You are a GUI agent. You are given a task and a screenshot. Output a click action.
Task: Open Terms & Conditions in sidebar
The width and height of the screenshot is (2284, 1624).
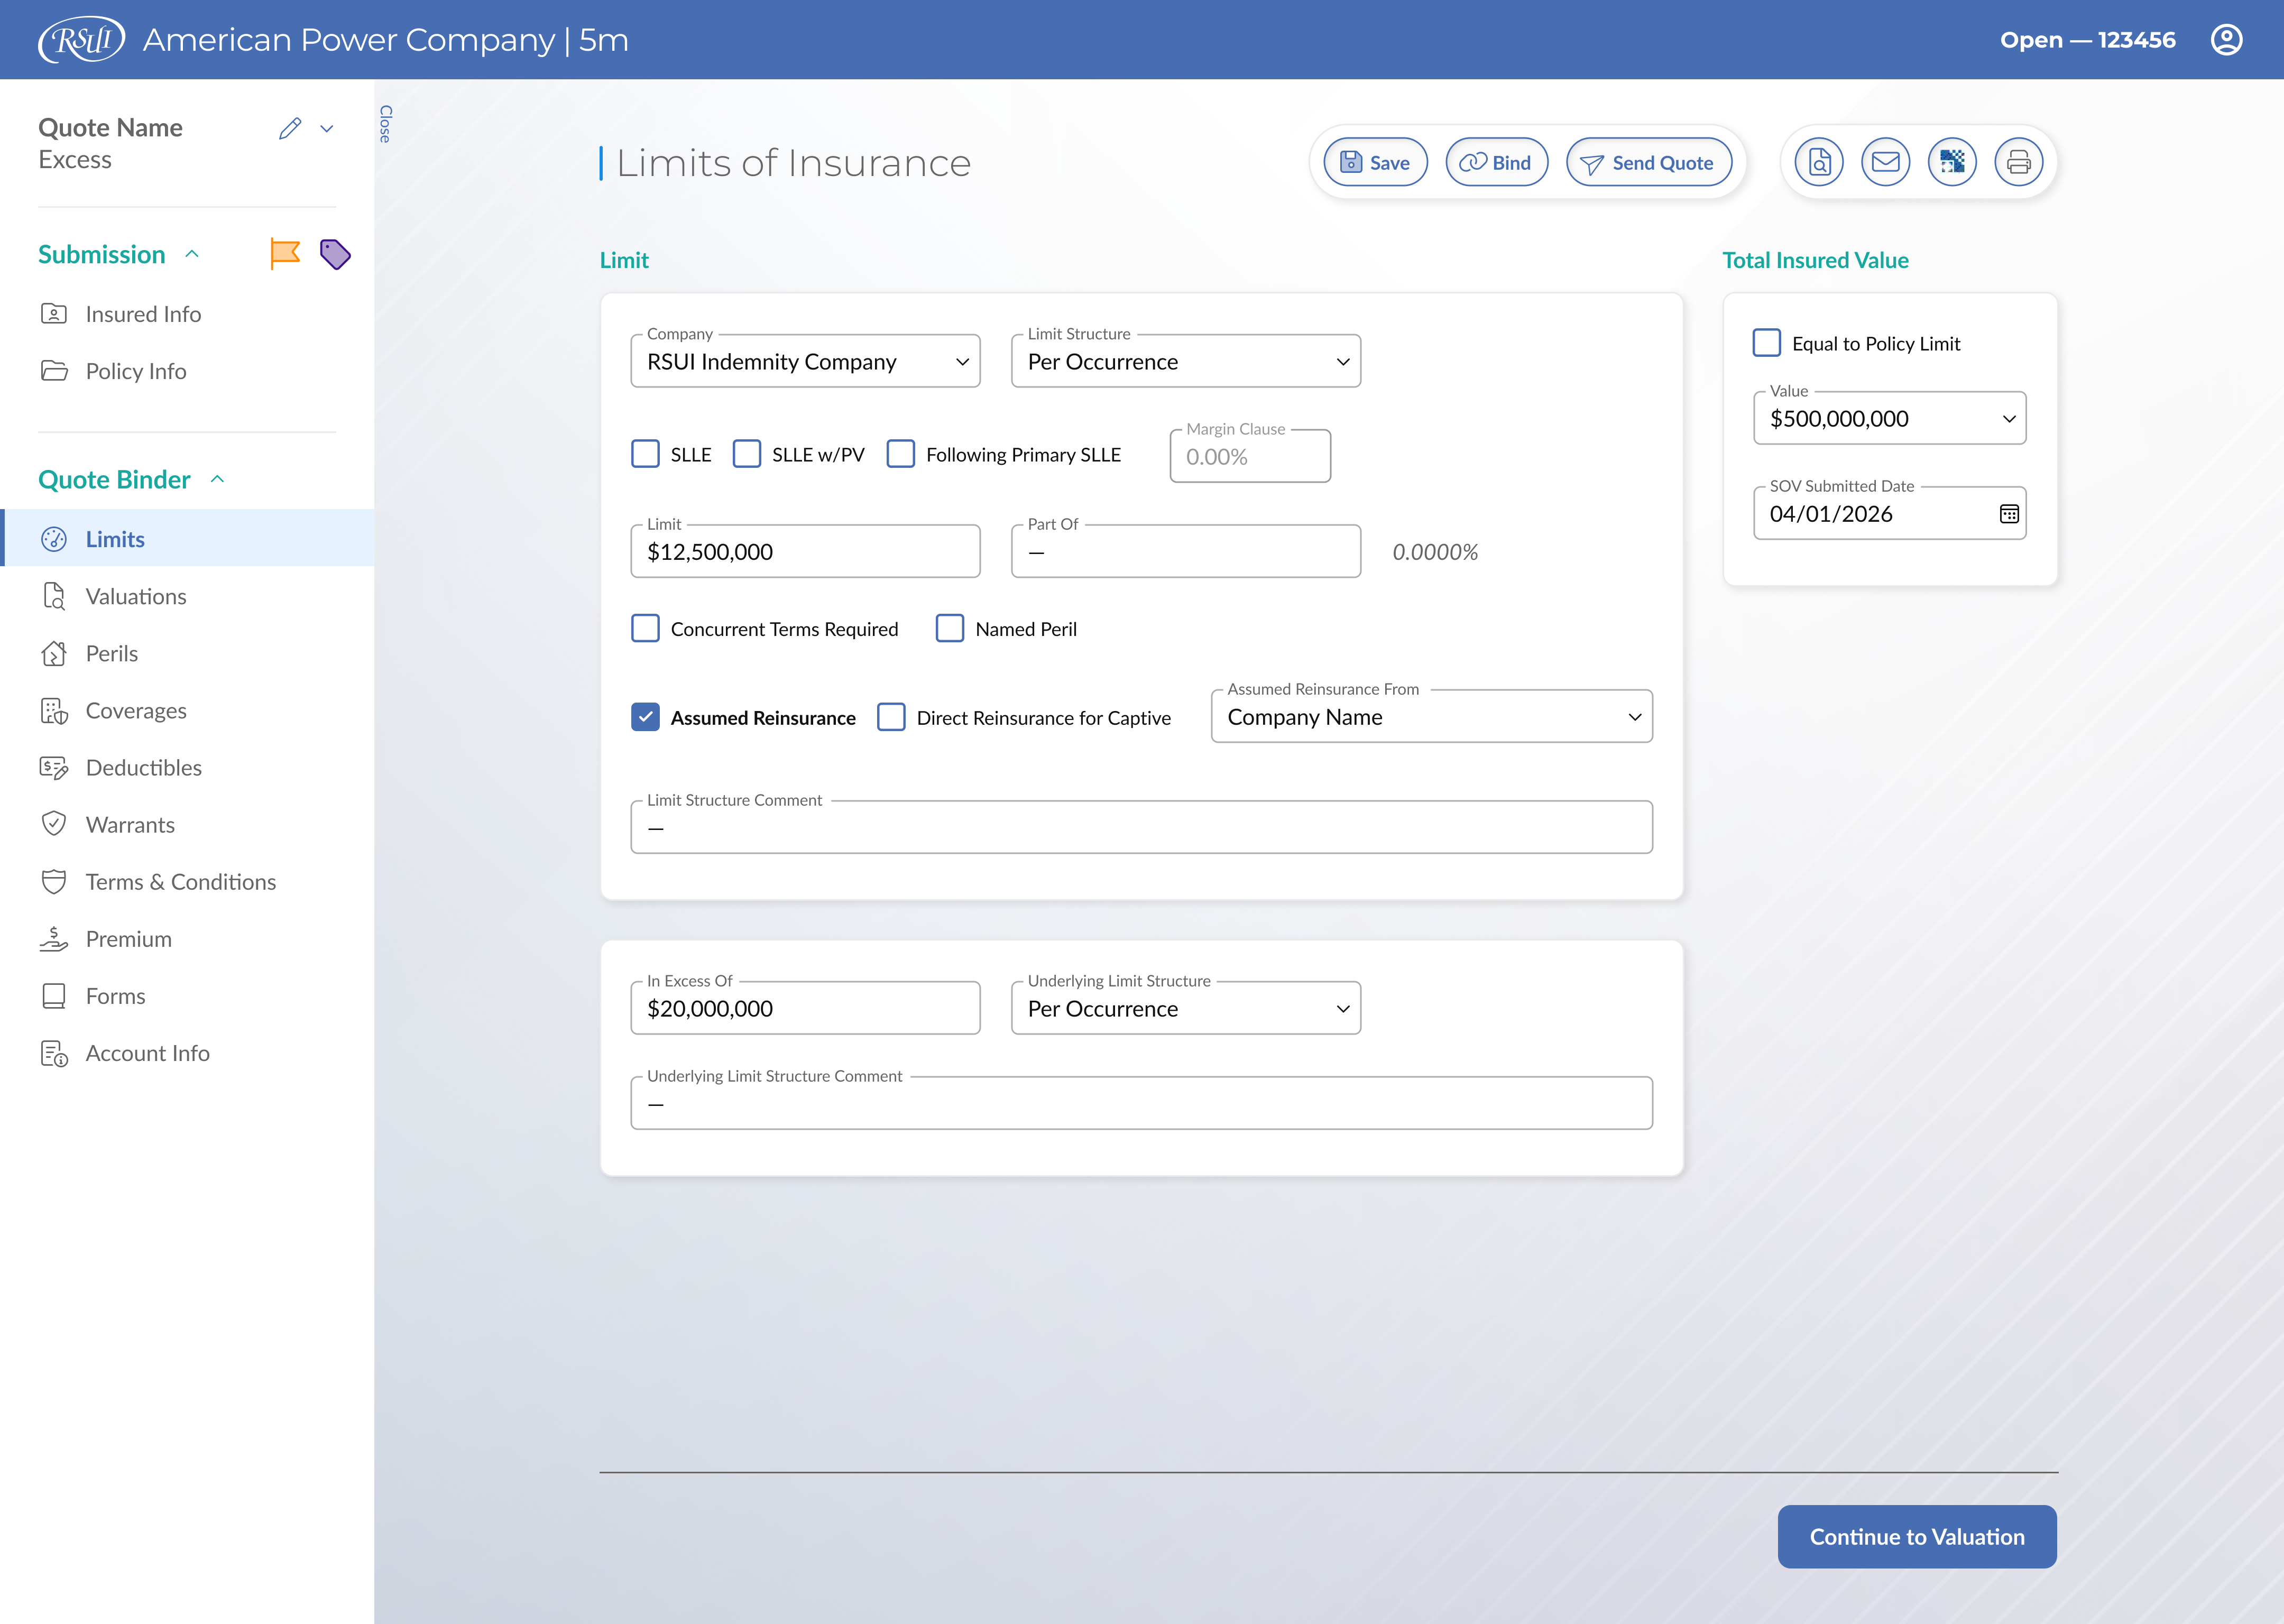pos(187,882)
